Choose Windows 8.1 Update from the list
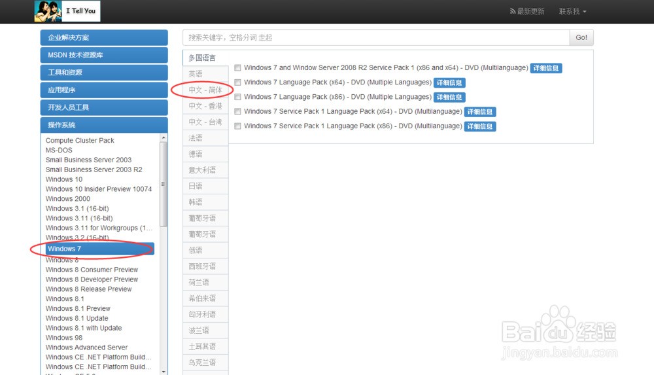654x375 pixels. pos(77,318)
